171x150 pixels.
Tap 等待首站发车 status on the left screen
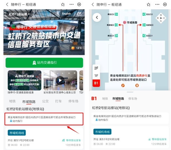(72, 140)
